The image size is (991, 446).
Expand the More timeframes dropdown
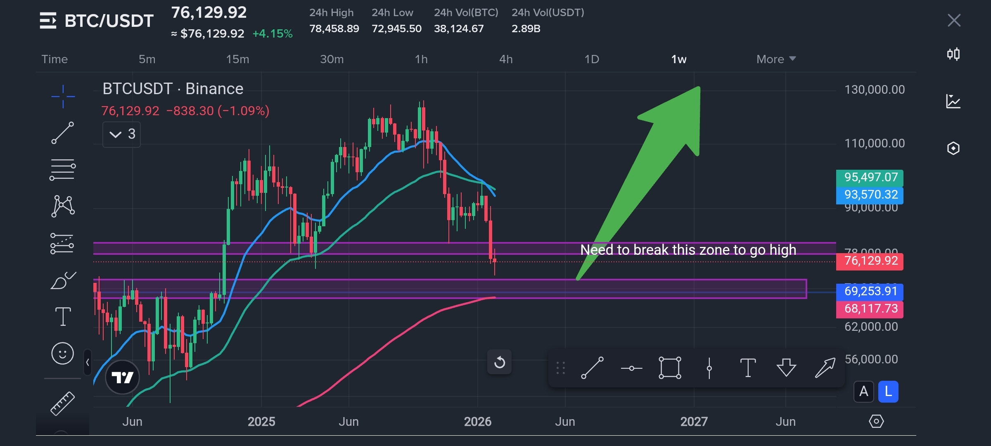775,59
